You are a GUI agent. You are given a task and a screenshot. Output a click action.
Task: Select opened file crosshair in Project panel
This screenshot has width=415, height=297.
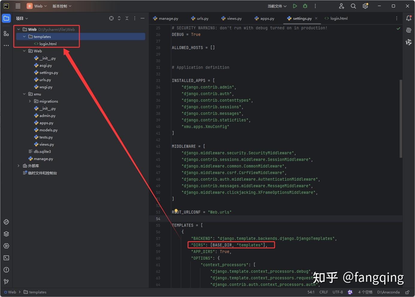pos(111,18)
